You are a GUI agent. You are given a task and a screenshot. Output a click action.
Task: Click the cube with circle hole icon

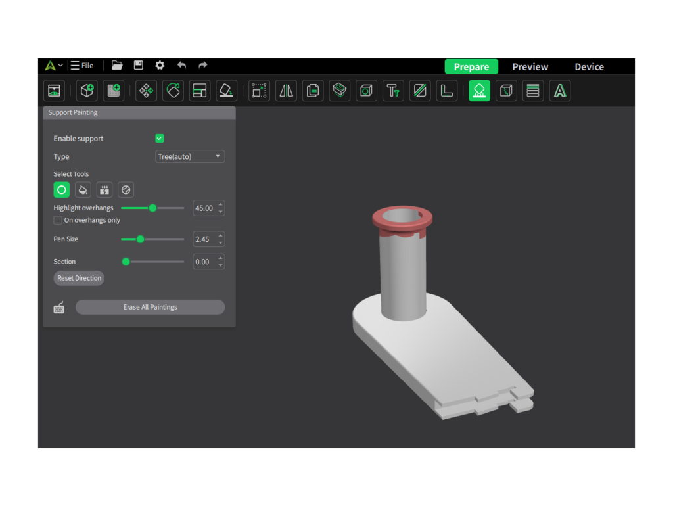click(366, 91)
